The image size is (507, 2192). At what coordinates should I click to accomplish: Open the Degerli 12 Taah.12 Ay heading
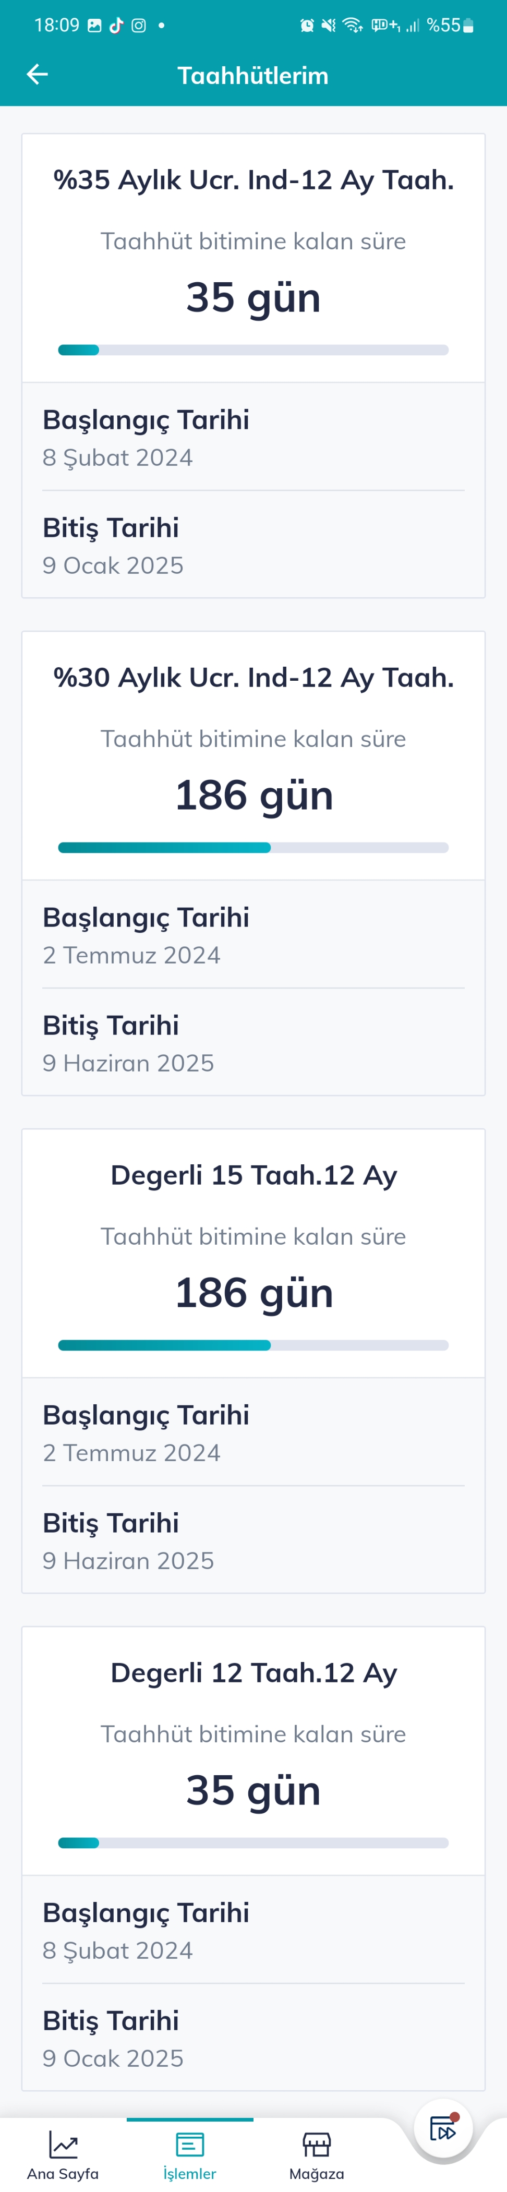[x=253, y=1673]
